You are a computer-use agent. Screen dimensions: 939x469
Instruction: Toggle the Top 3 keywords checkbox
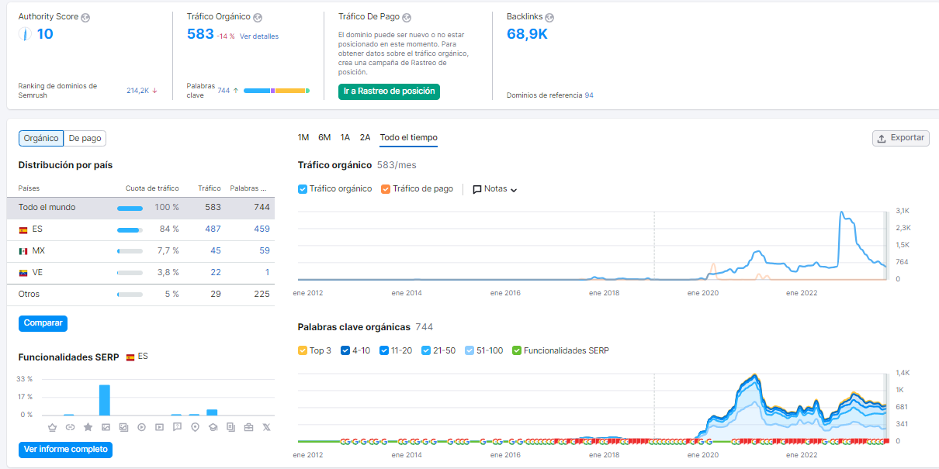tap(303, 350)
